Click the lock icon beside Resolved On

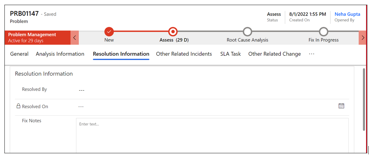tap(18, 106)
